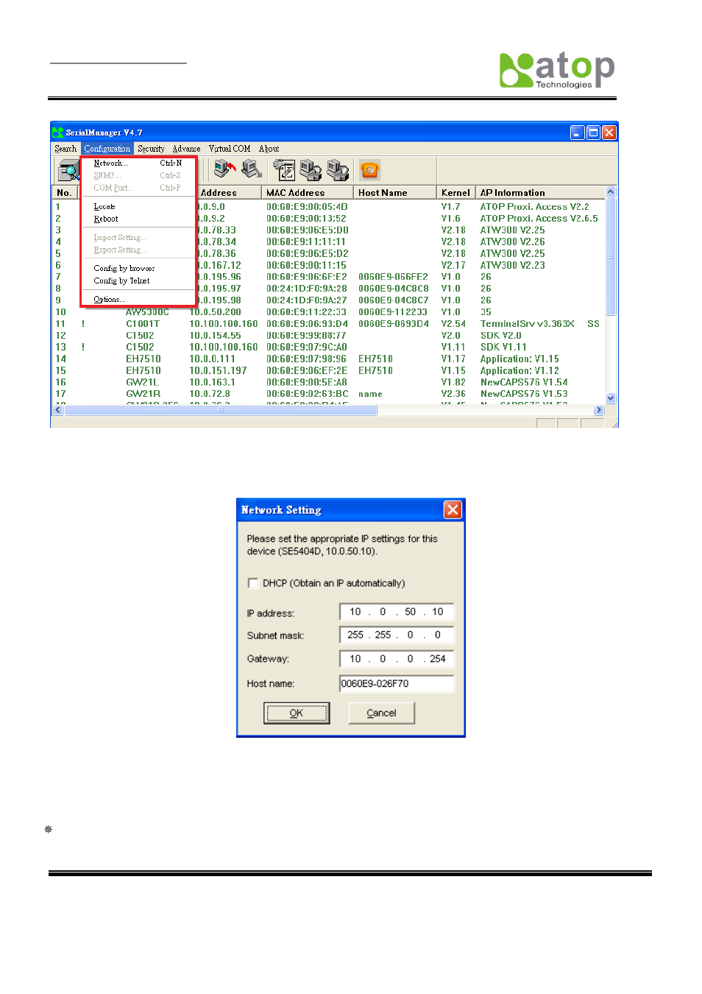Click the NewCAPS576 V1.54 cell
Image resolution: width=702 pixels, height=994 pixels.
point(524,383)
